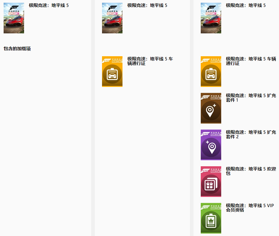
Task: Open the Forza Horizon 5 cover in the right column
Action: (211, 18)
